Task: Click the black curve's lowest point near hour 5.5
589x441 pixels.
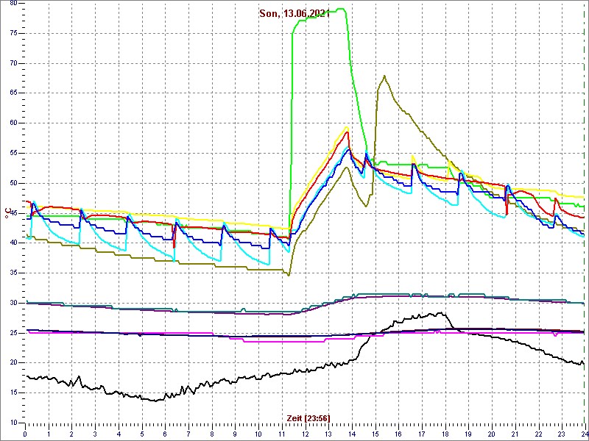Action: (x=155, y=400)
